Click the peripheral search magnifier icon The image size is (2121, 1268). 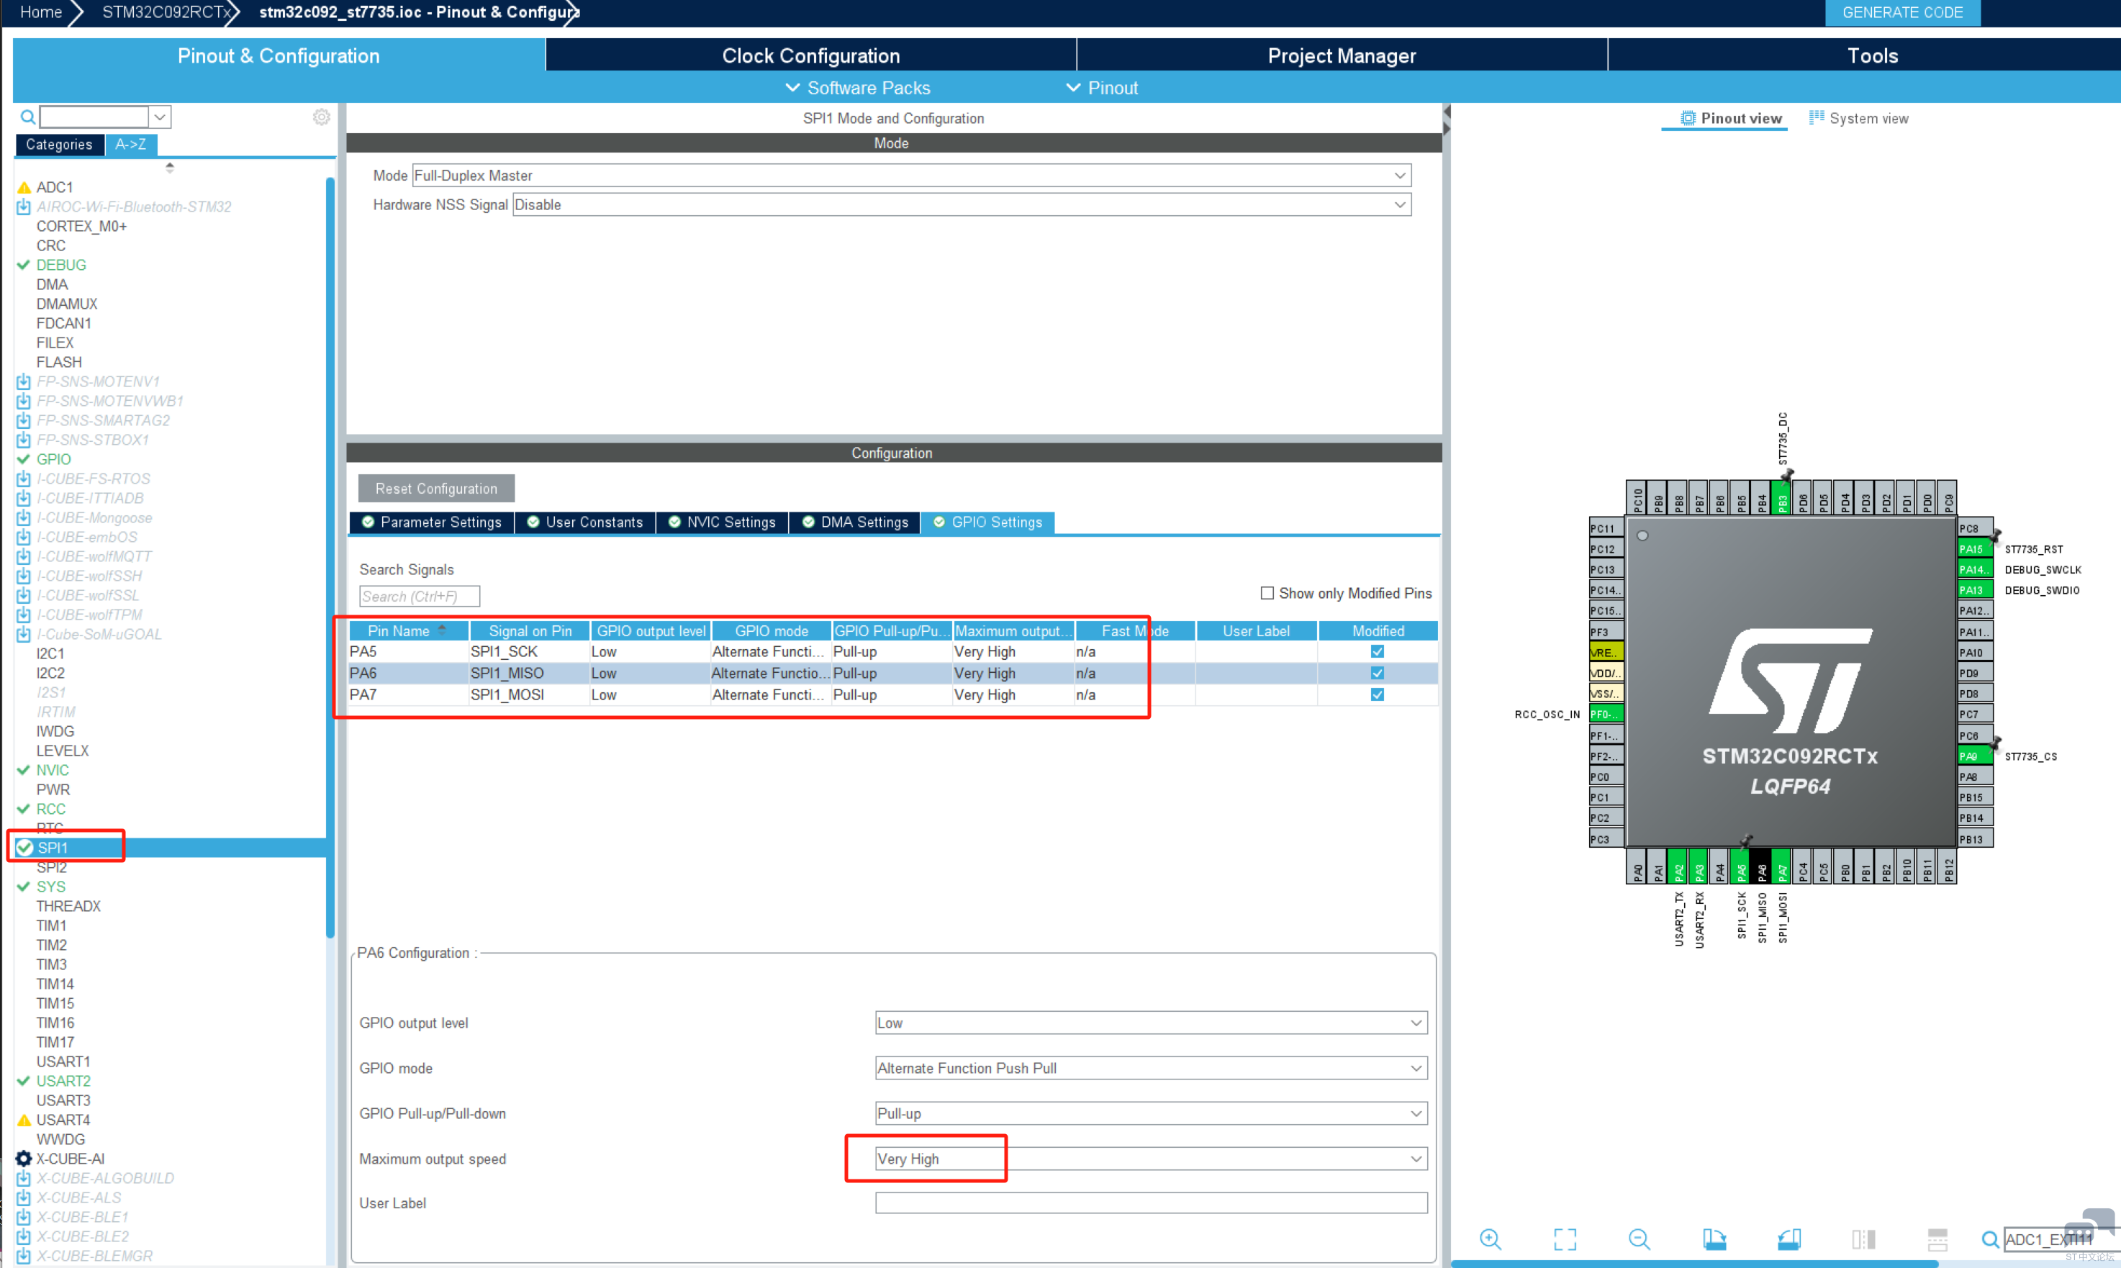(27, 117)
